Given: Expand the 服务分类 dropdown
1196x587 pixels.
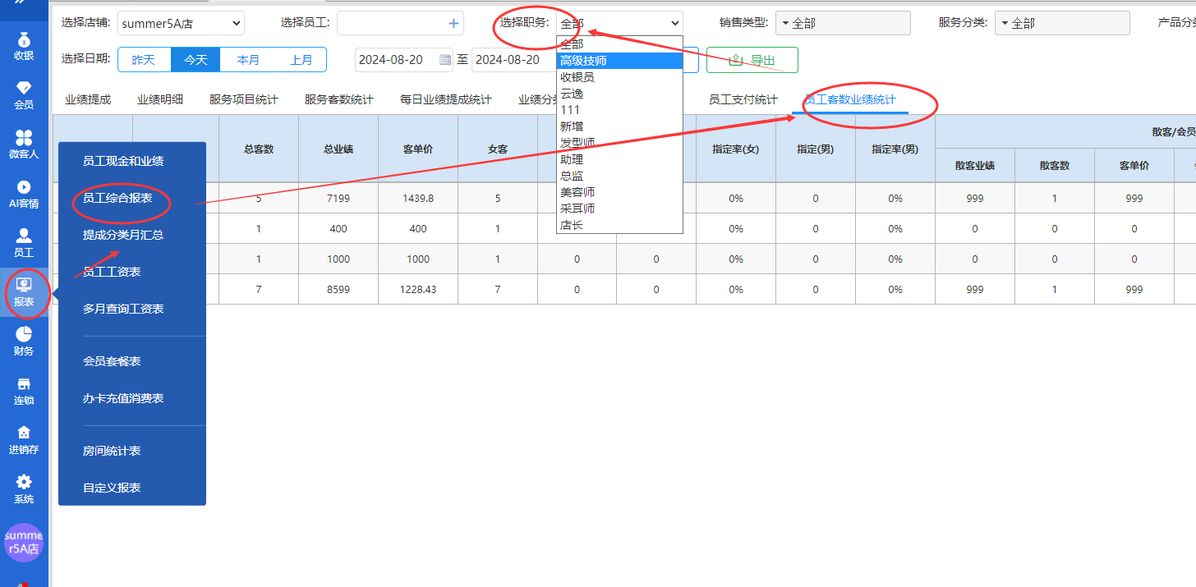Looking at the screenshot, I should pos(1062,23).
